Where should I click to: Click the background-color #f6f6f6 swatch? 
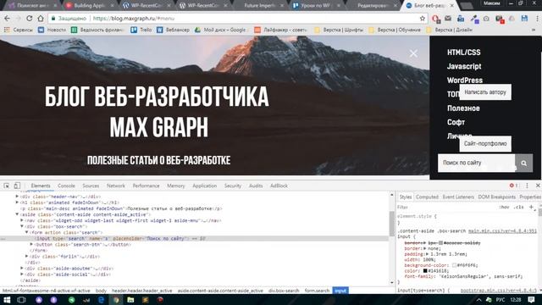454,265
